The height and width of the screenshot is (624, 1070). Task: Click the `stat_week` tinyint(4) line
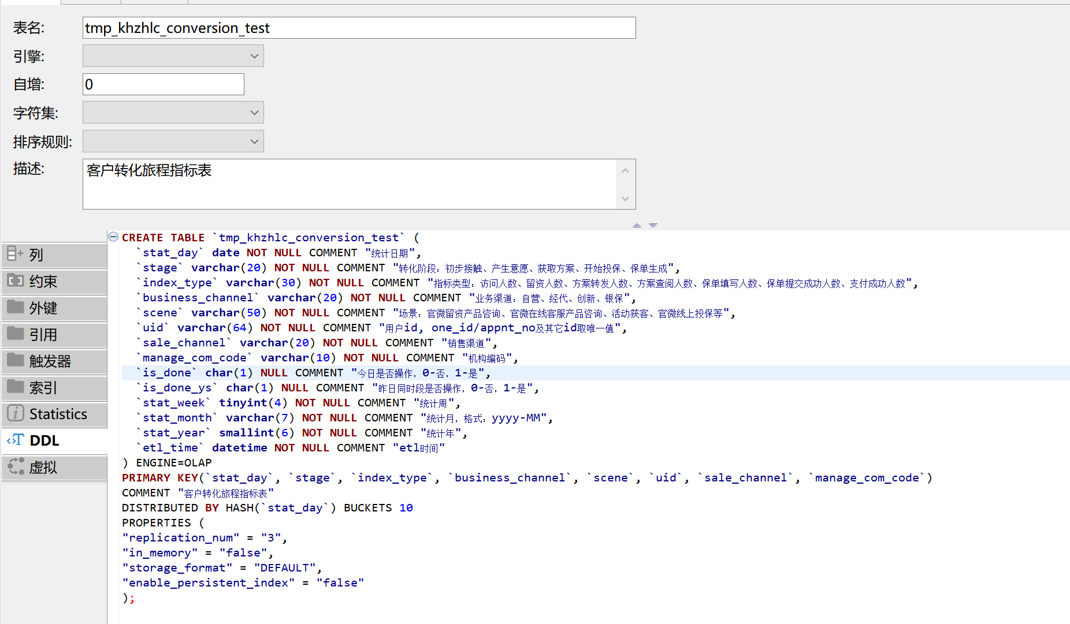point(298,403)
